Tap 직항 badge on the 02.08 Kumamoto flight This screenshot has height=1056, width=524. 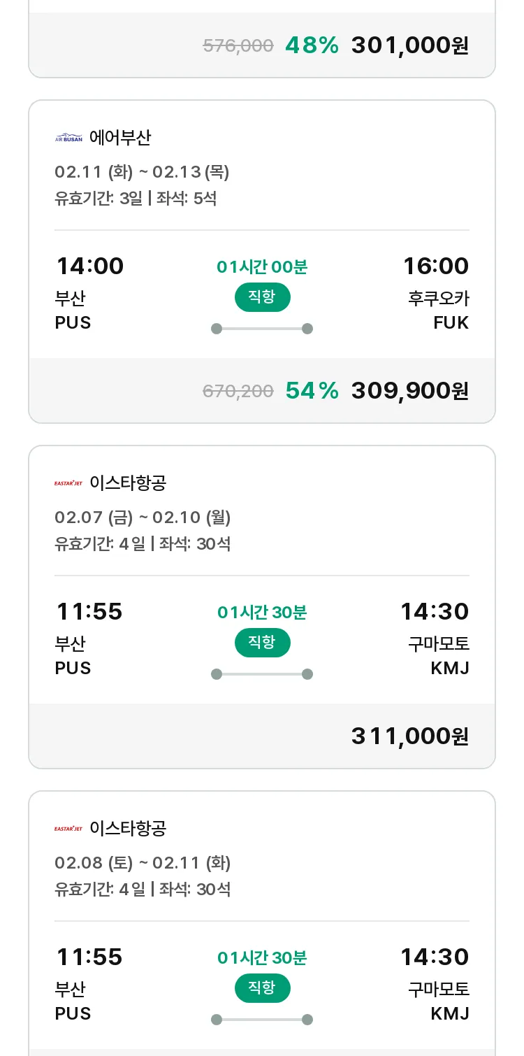262,988
